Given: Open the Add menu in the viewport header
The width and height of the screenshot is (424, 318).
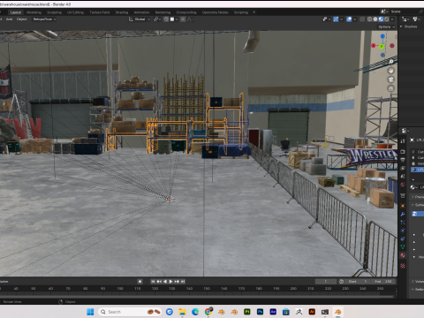Looking at the screenshot, I should (x=9, y=19).
